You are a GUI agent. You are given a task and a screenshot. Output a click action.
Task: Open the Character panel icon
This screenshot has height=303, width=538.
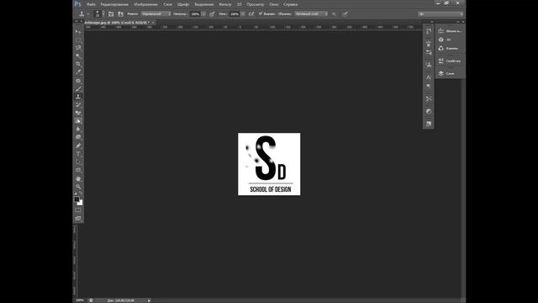(429, 77)
